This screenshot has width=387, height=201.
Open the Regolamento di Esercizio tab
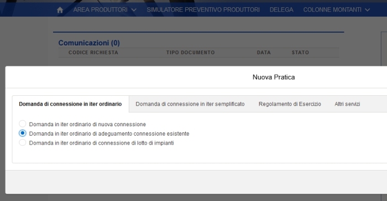290,104
